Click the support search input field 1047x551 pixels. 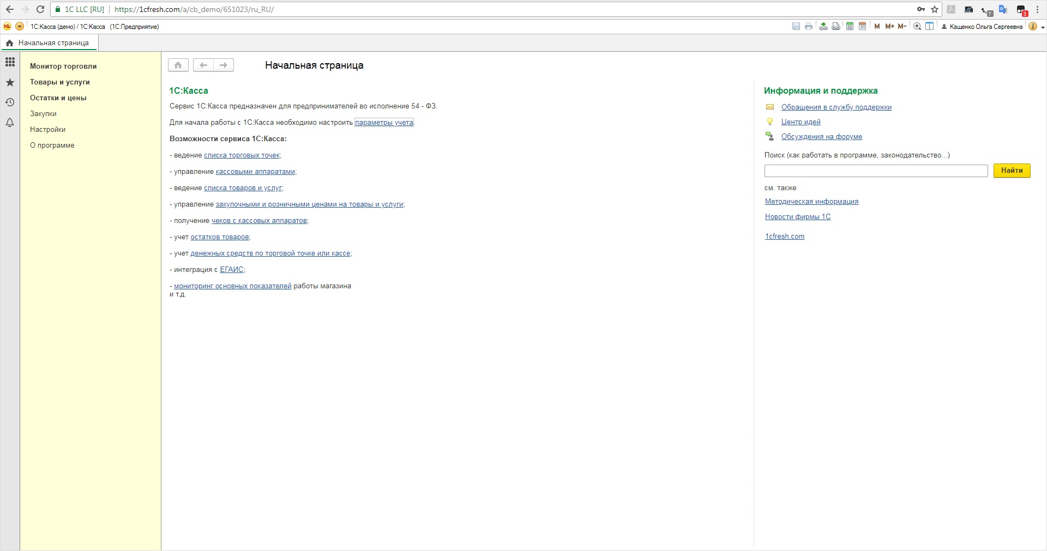[x=876, y=171]
